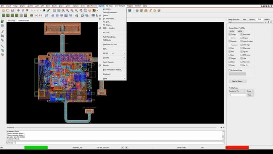Enable the By Saved Query checkbox
The height and width of the screenshot is (154, 273).
click(229, 70)
